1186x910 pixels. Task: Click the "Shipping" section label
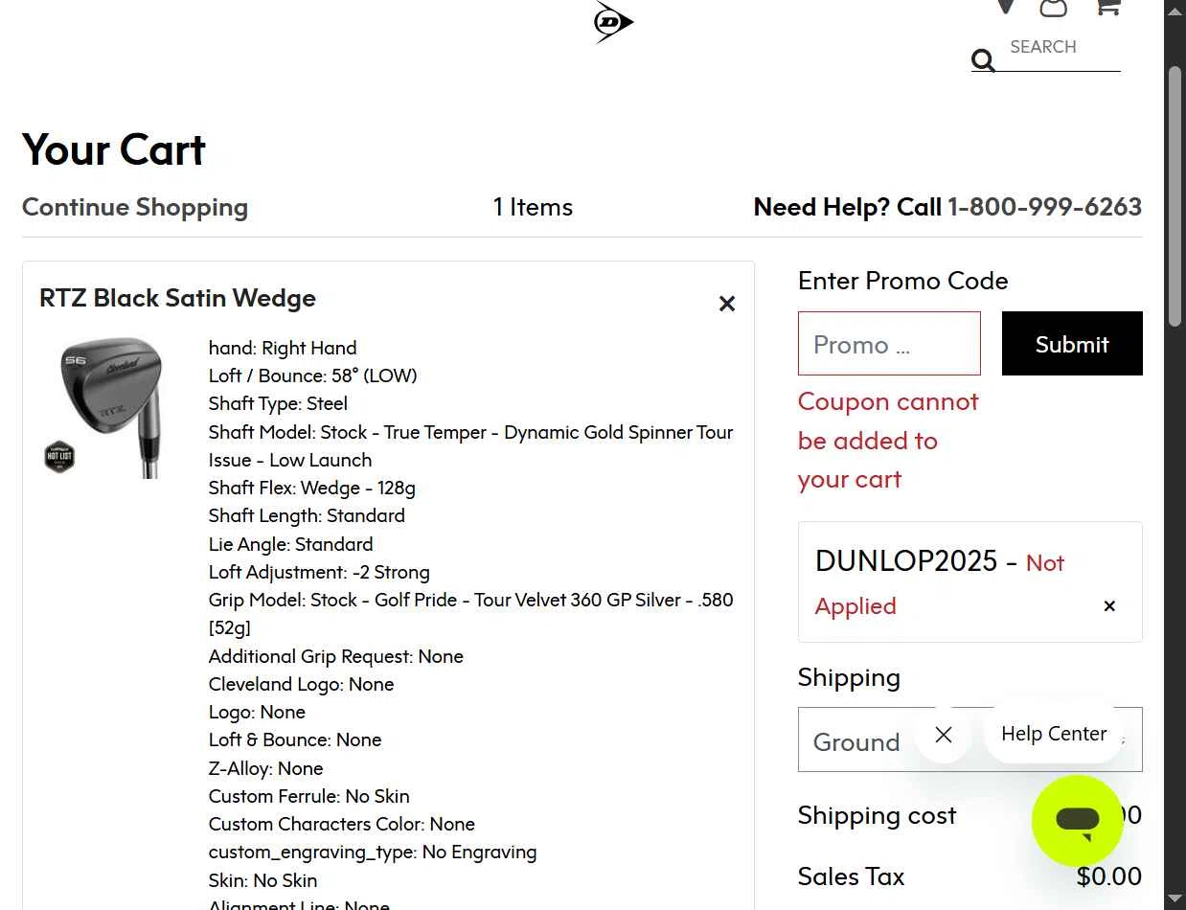(849, 677)
